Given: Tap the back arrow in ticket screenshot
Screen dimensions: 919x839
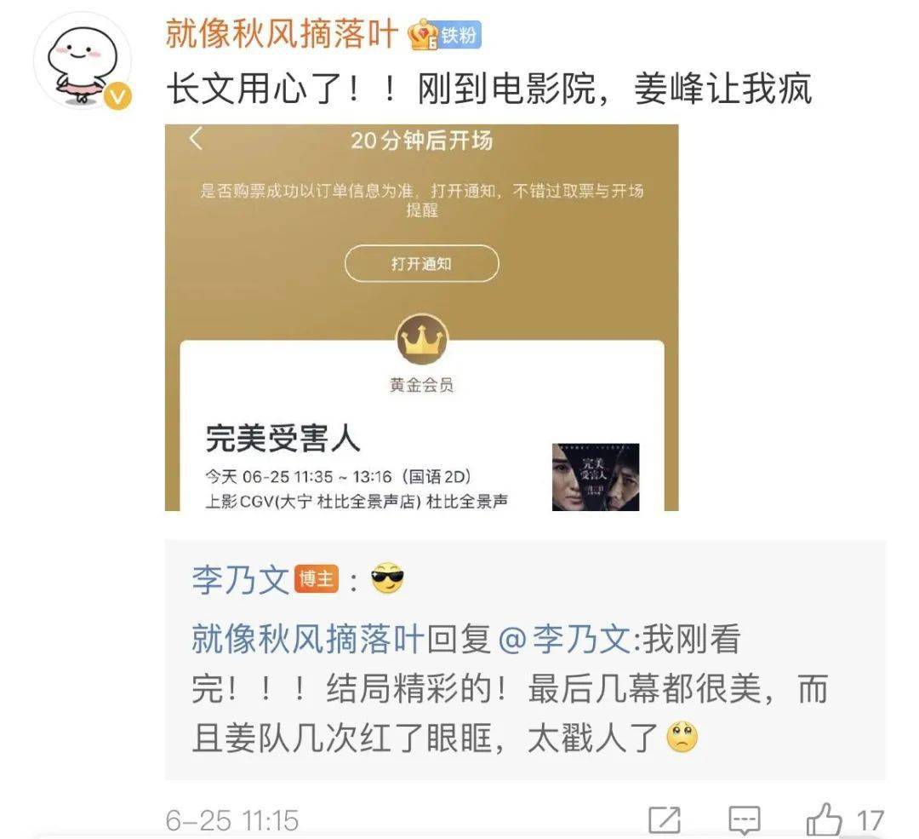Looking at the screenshot, I should pyautogui.click(x=197, y=139).
